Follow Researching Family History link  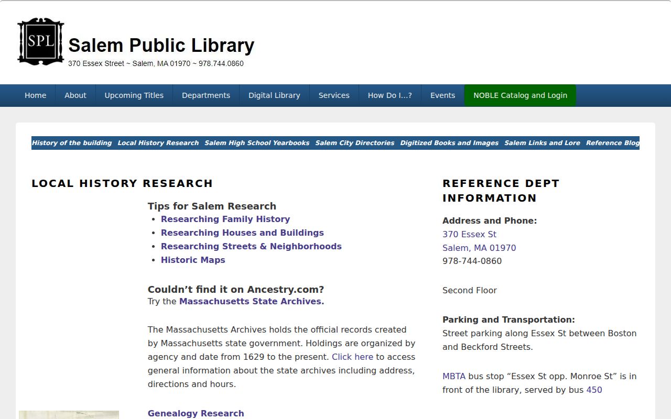225,219
